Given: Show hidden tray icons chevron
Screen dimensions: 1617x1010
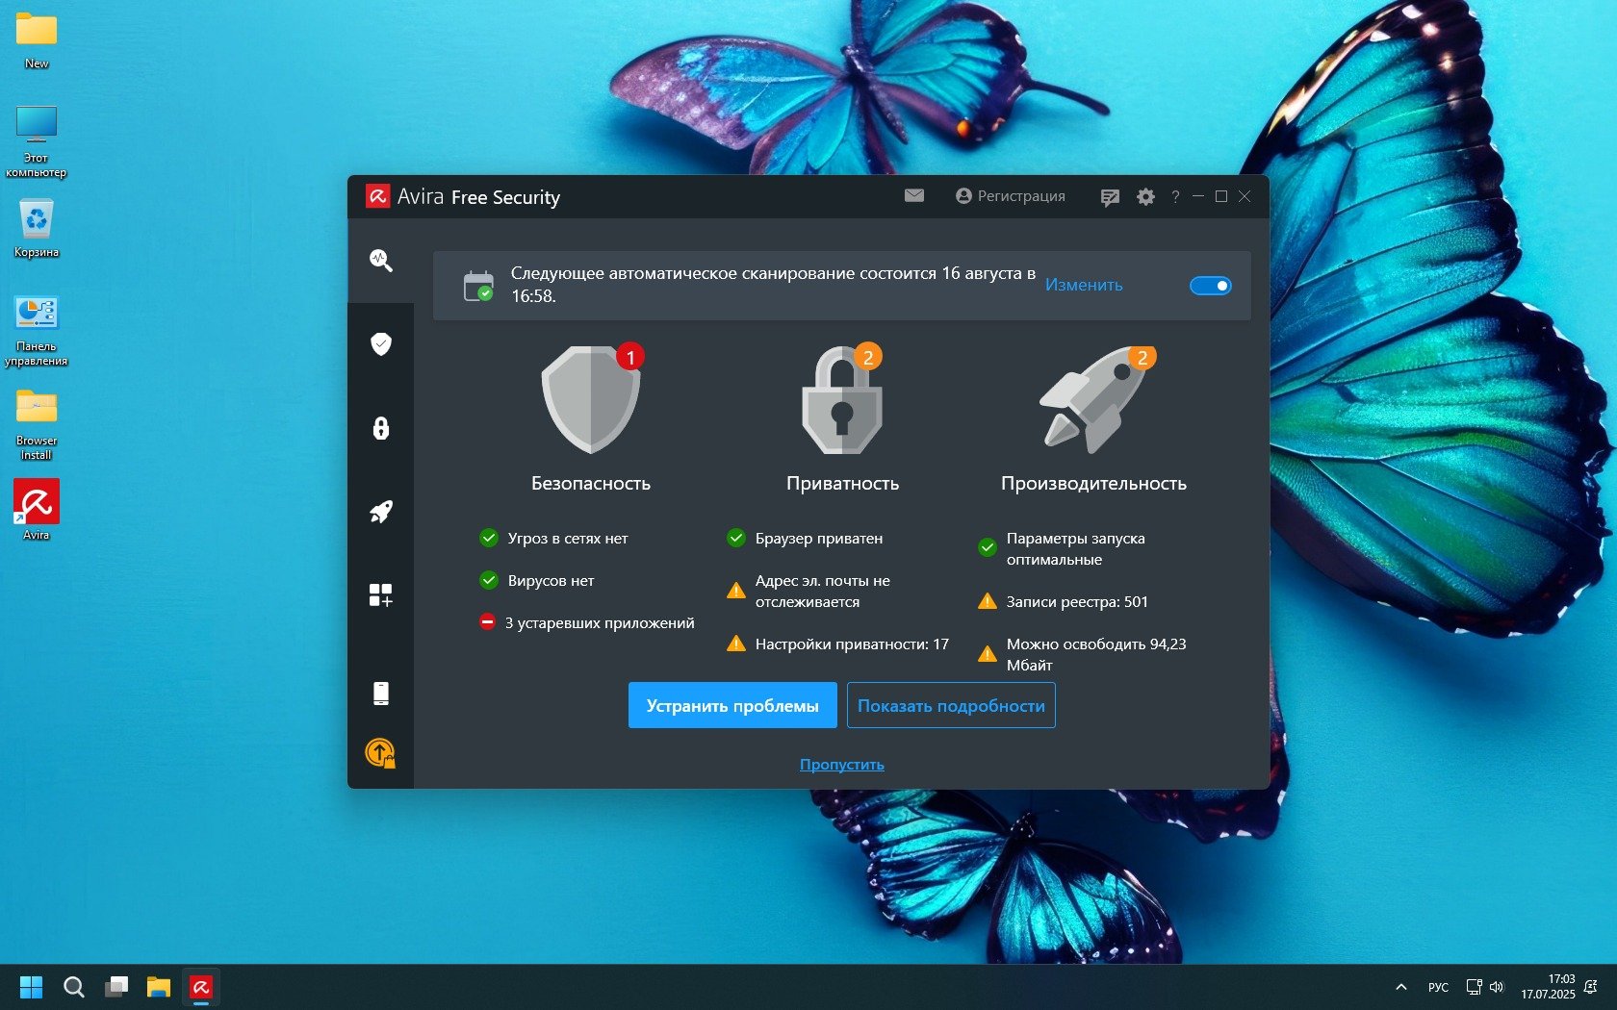Looking at the screenshot, I should click(1401, 987).
